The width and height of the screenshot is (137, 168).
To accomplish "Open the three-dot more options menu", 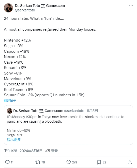I will click(131, 6).
